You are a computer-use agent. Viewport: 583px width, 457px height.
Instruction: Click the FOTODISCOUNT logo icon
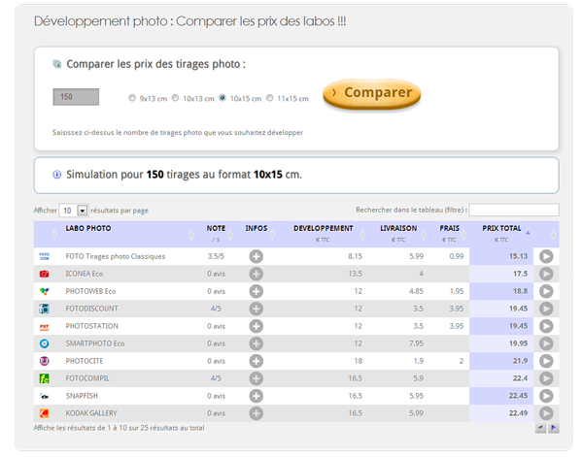pyautogui.click(x=45, y=309)
